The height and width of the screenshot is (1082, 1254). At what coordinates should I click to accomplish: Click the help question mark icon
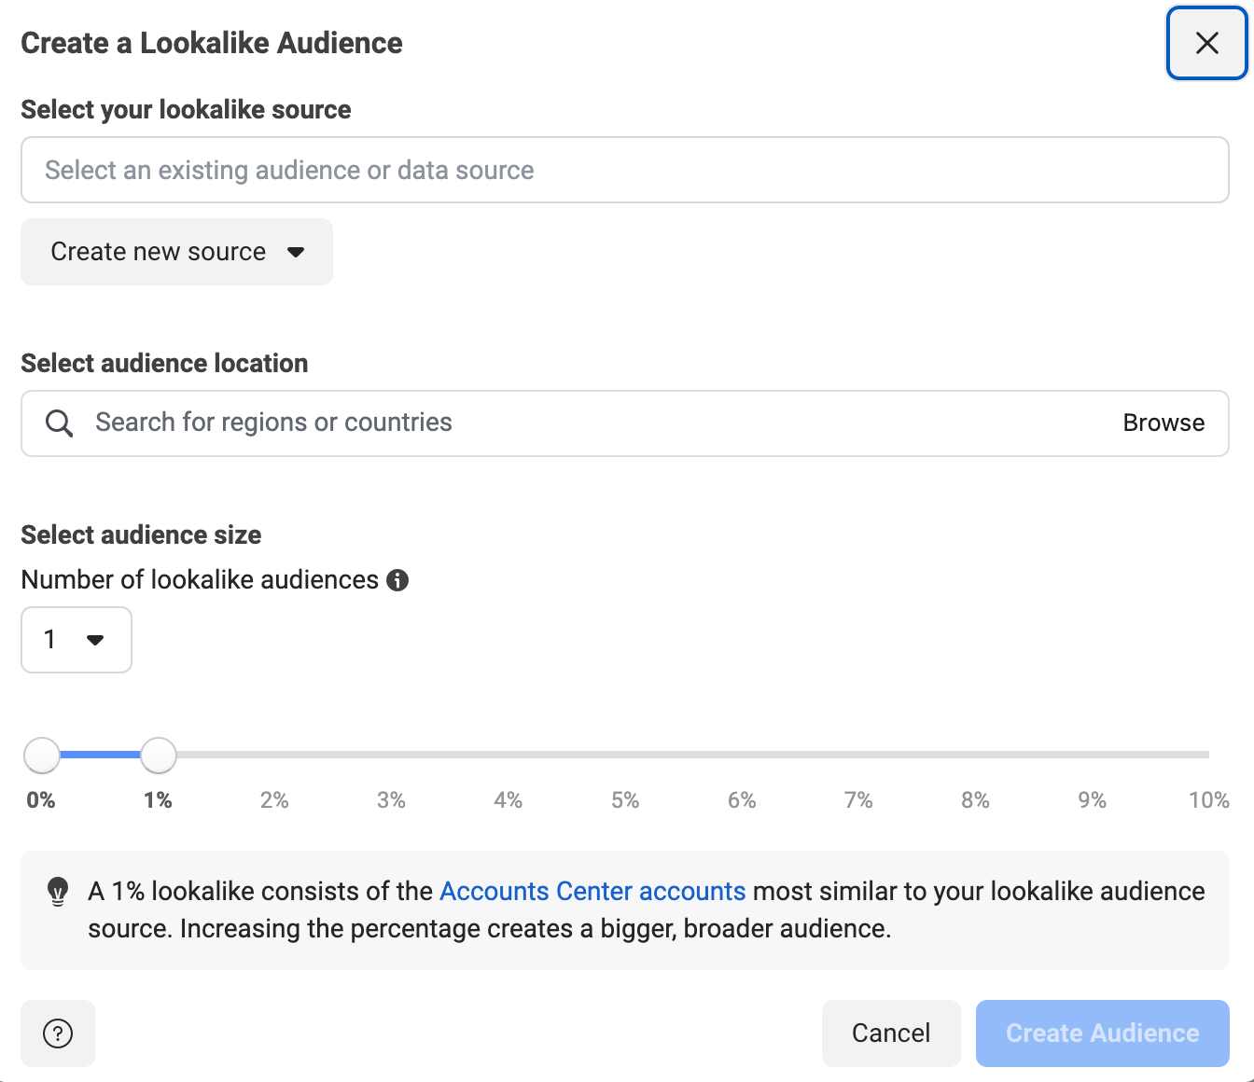[58, 1033]
